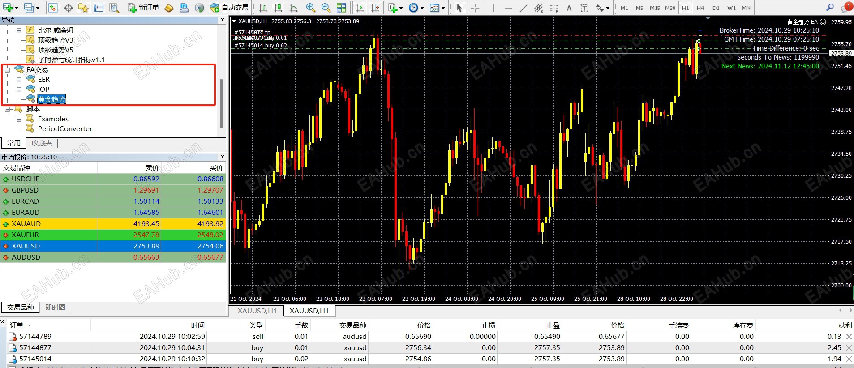Select the 黄金趋势 expert advisor

(x=51, y=99)
